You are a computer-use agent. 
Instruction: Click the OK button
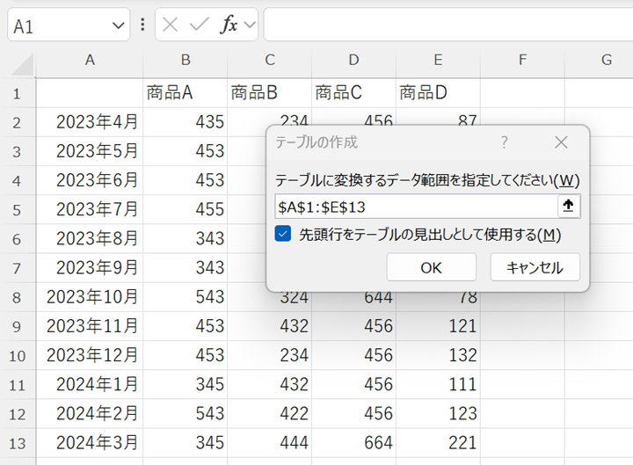tap(431, 267)
